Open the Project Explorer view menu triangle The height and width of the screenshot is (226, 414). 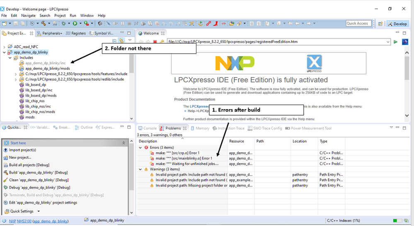point(130,40)
